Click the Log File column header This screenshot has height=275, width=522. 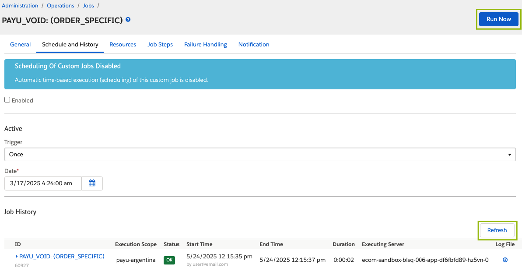pyautogui.click(x=505, y=244)
